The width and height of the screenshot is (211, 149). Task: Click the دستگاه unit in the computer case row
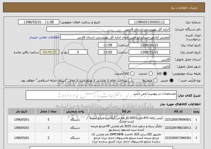point(75,119)
